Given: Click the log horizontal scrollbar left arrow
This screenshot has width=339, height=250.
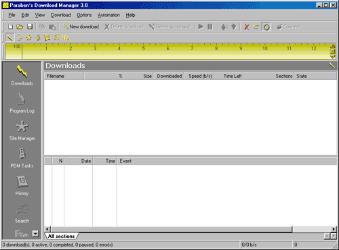Looking at the screenshot, I should tap(47, 229).
